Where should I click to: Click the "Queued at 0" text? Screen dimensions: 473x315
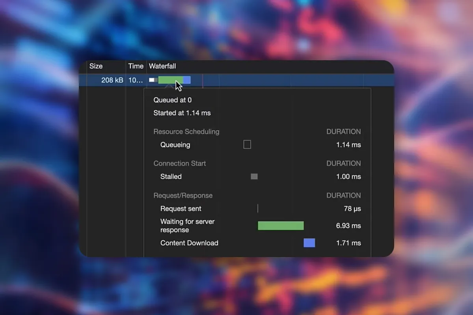click(173, 100)
